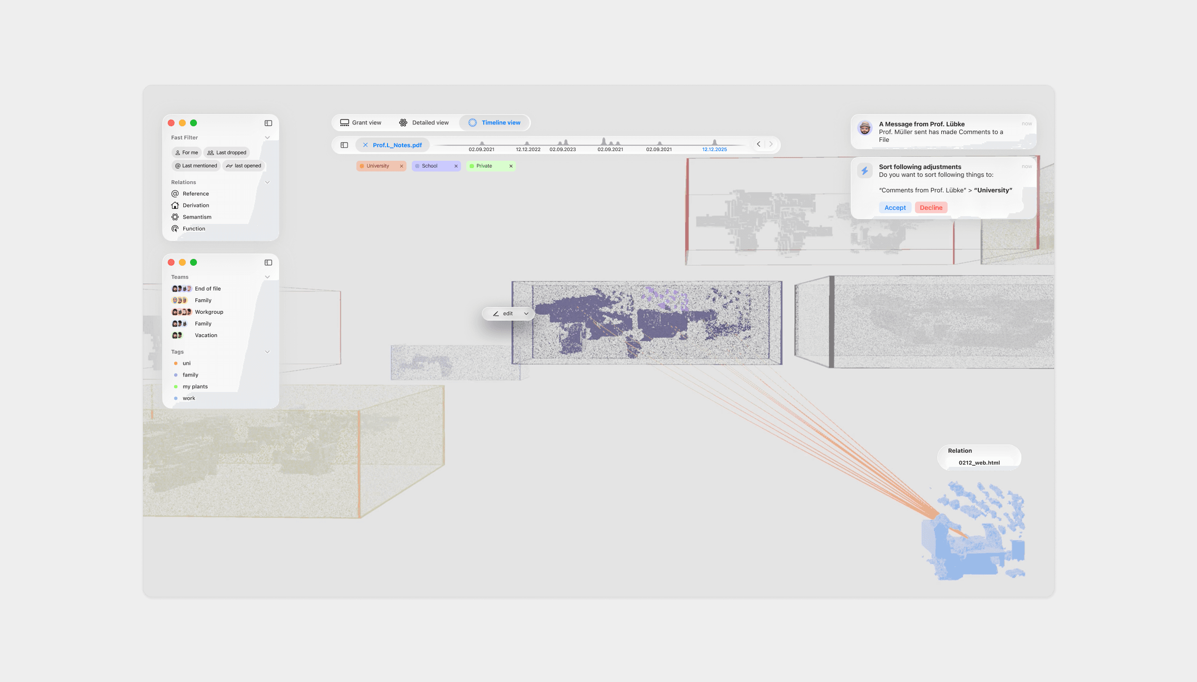Open the edit dropdown menu

click(526, 314)
